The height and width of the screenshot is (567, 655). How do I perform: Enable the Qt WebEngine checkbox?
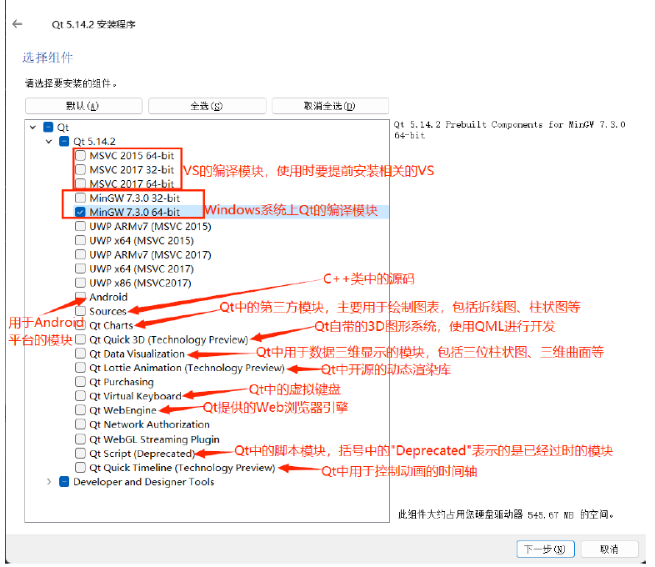tap(80, 410)
